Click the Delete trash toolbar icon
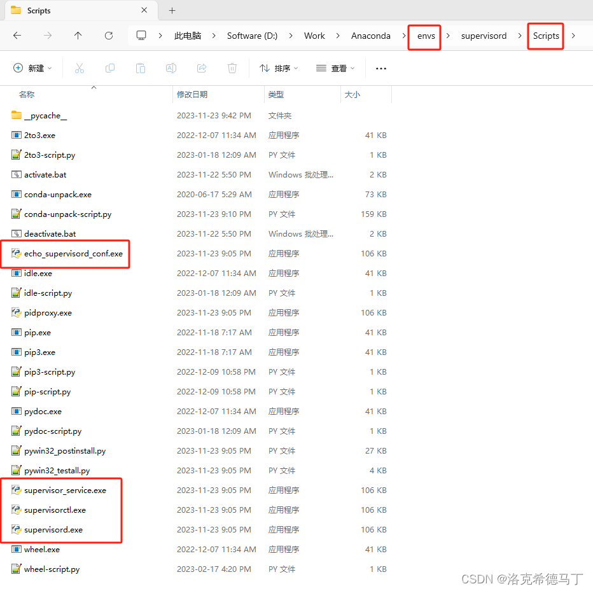 (232, 68)
